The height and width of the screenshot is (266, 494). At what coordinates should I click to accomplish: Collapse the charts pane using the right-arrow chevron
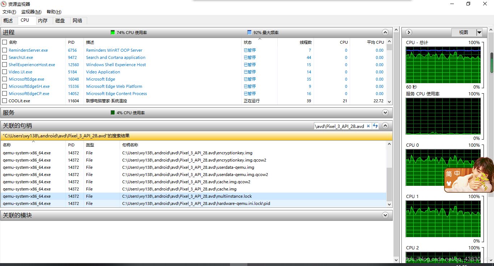coord(408,32)
